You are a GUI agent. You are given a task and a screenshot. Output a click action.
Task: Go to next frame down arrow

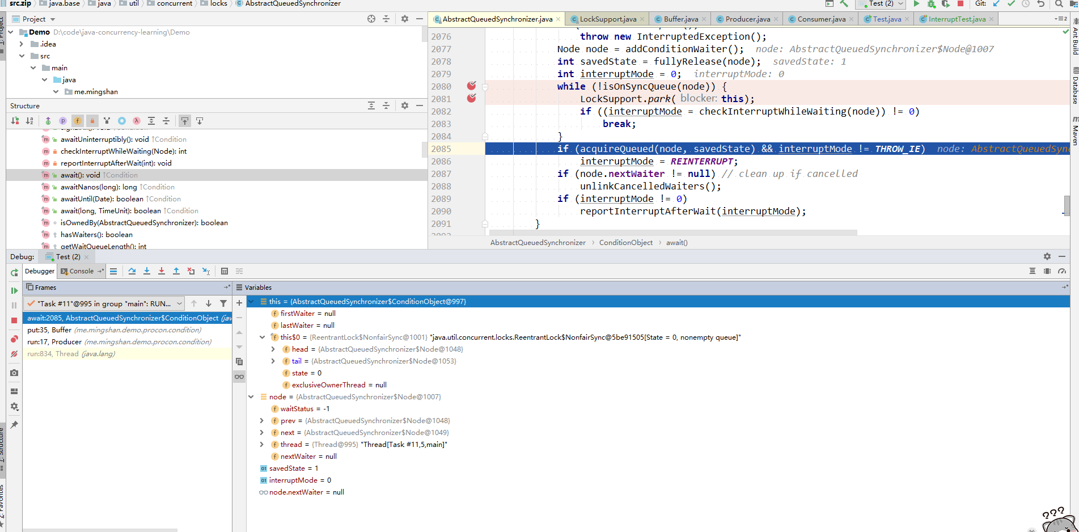pos(209,303)
